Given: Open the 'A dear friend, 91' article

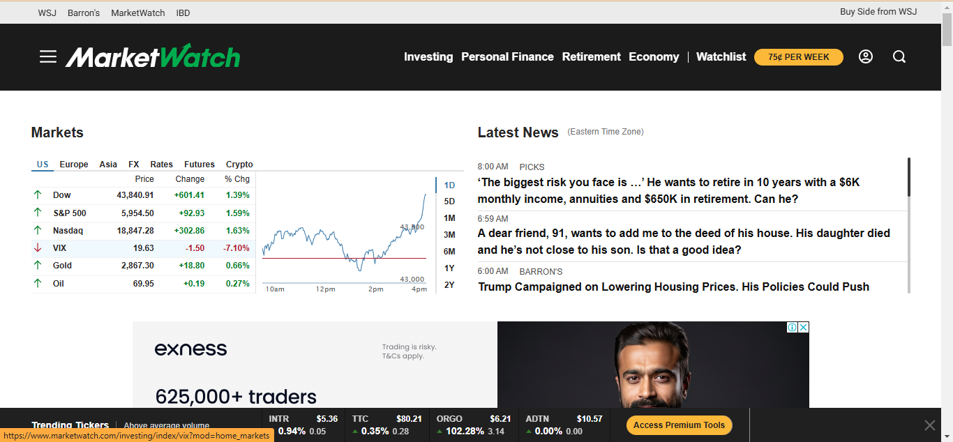Looking at the screenshot, I should point(684,242).
